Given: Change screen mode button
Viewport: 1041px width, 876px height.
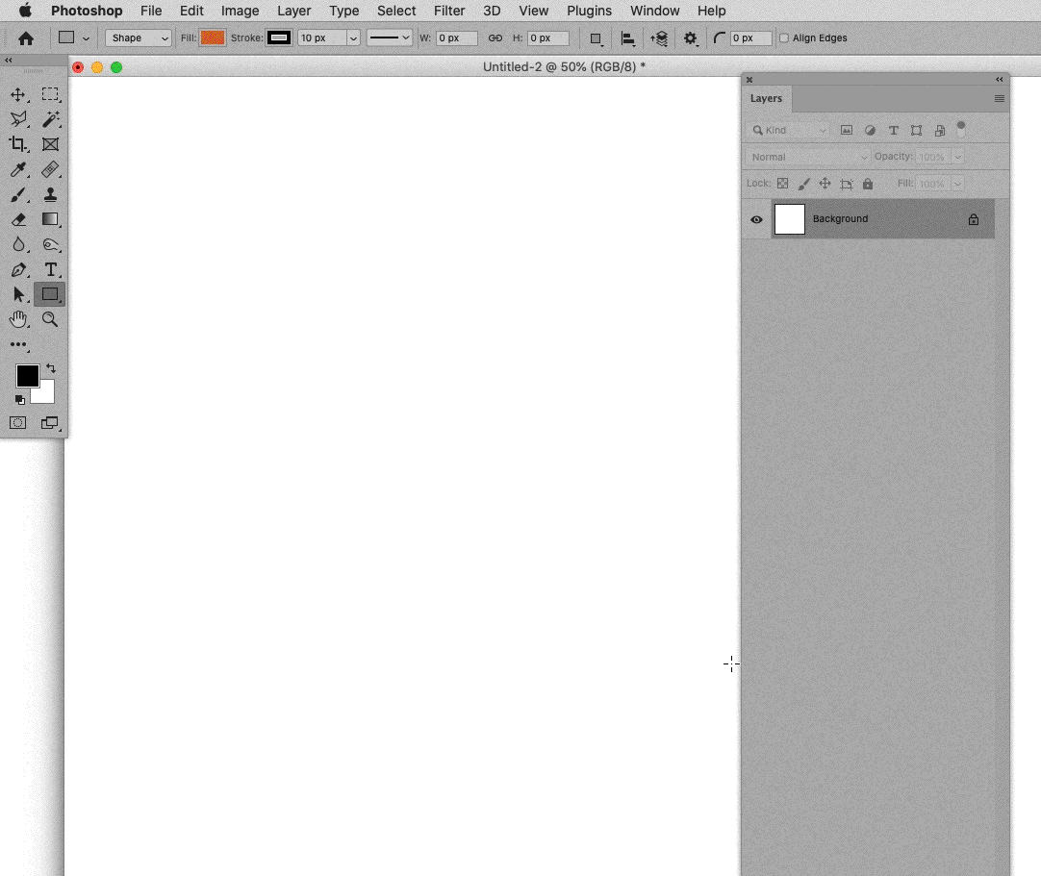Looking at the screenshot, I should pos(50,423).
